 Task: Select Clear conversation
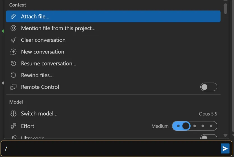(x=113, y=40)
